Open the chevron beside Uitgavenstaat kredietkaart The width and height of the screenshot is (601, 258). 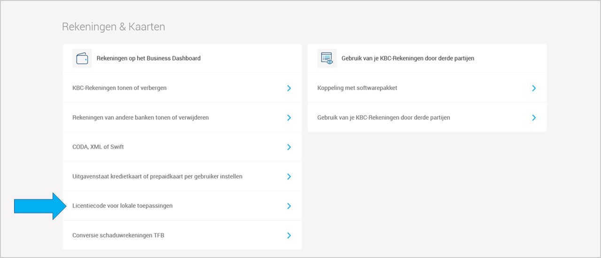coord(289,176)
